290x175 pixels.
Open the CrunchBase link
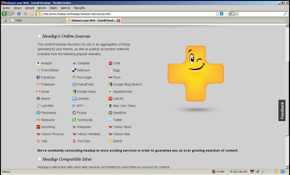(x=50, y=70)
